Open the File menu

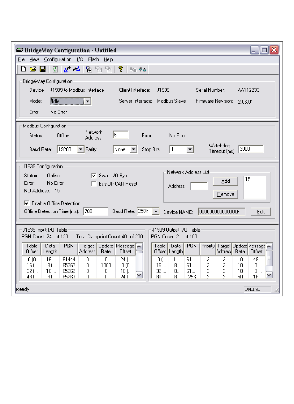point(21,59)
